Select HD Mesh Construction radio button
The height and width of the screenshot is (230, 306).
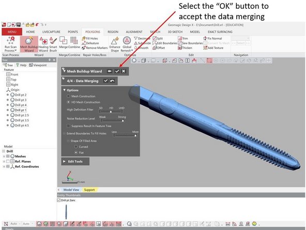[68, 102]
